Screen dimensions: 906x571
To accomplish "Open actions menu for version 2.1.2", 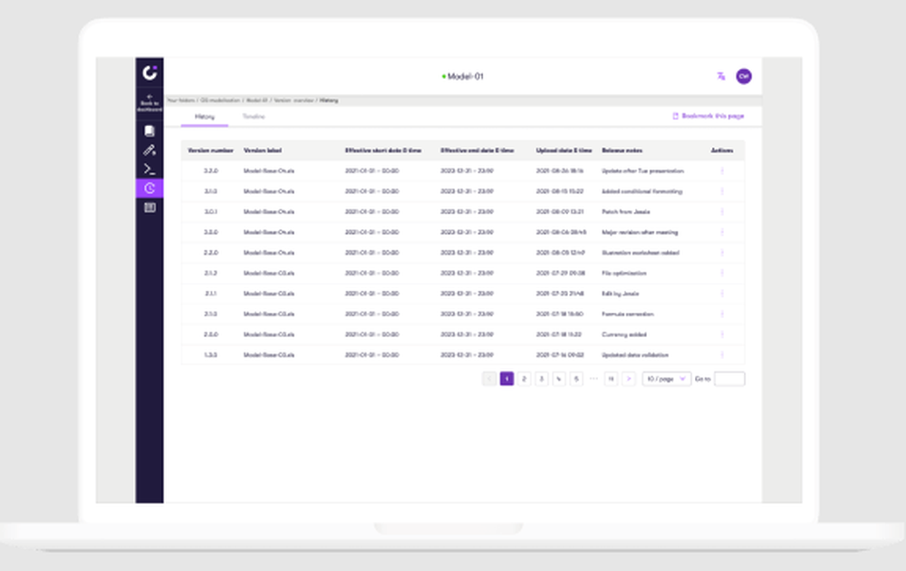I will (x=722, y=274).
